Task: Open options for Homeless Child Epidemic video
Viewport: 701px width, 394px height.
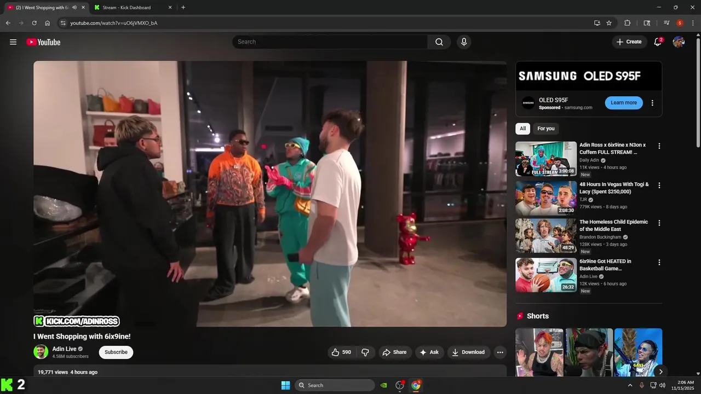Action: click(x=659, y=223)
